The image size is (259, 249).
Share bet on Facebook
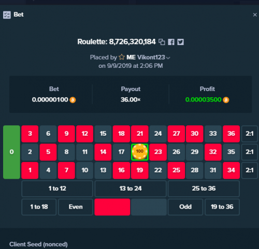tap(171, 42)
